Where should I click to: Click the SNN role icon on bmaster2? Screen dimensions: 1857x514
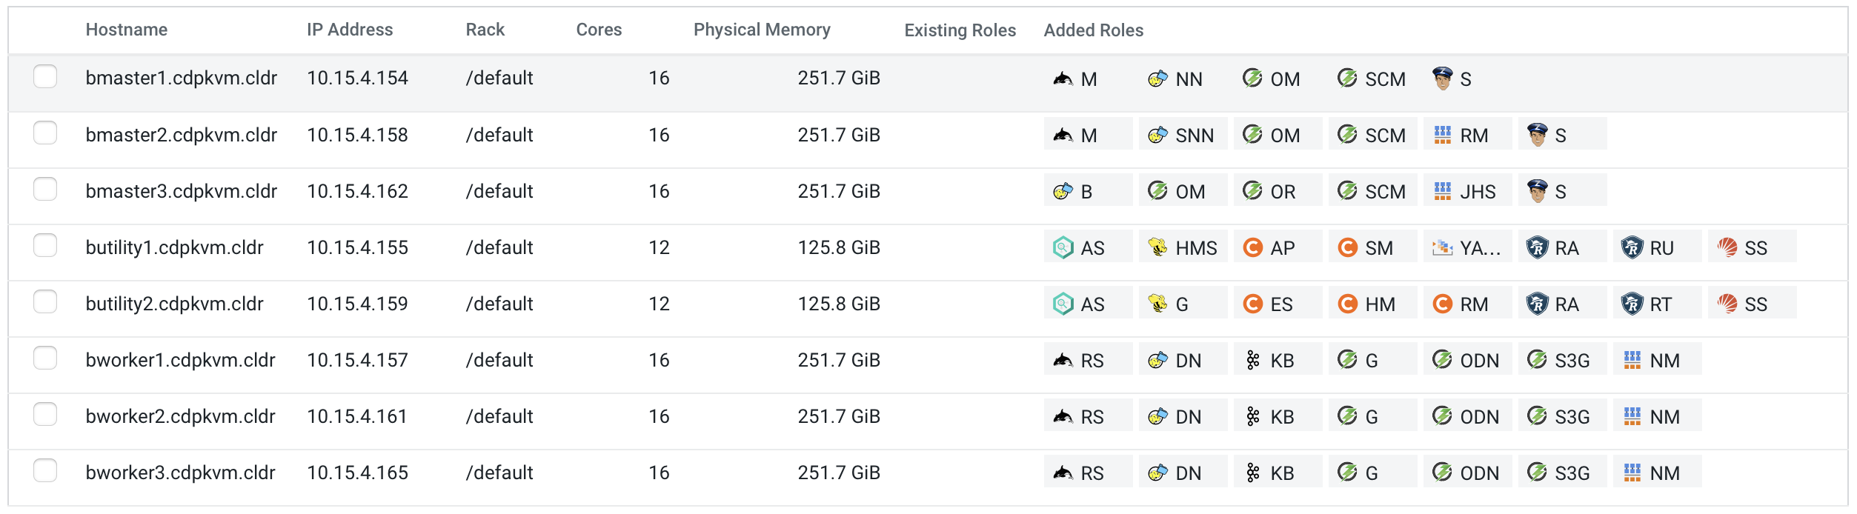tap(1157, 135)
